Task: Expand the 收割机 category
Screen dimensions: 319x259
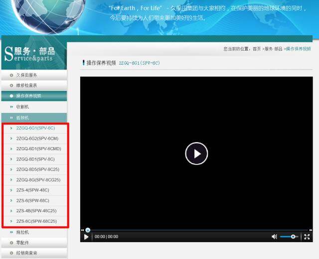Action: pos(34,107)
